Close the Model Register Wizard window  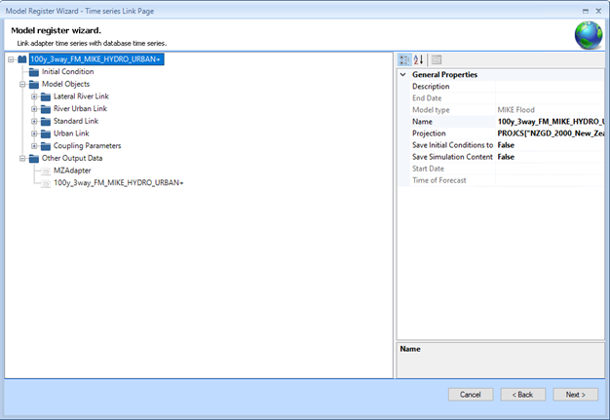tap(598, 11)
